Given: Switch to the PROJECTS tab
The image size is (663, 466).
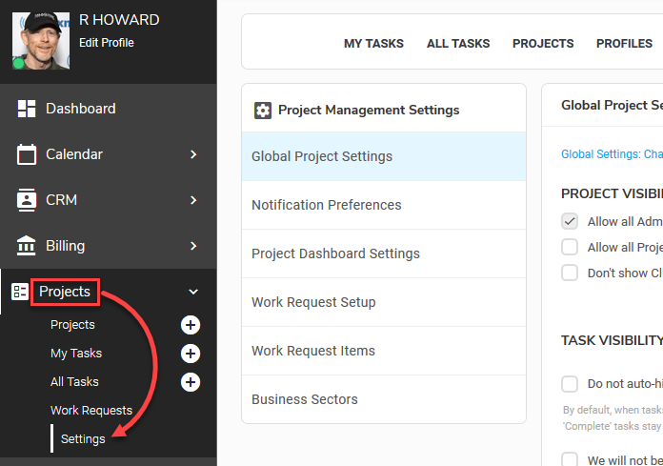Looking at the screenshot, I should tap(543, 44).
